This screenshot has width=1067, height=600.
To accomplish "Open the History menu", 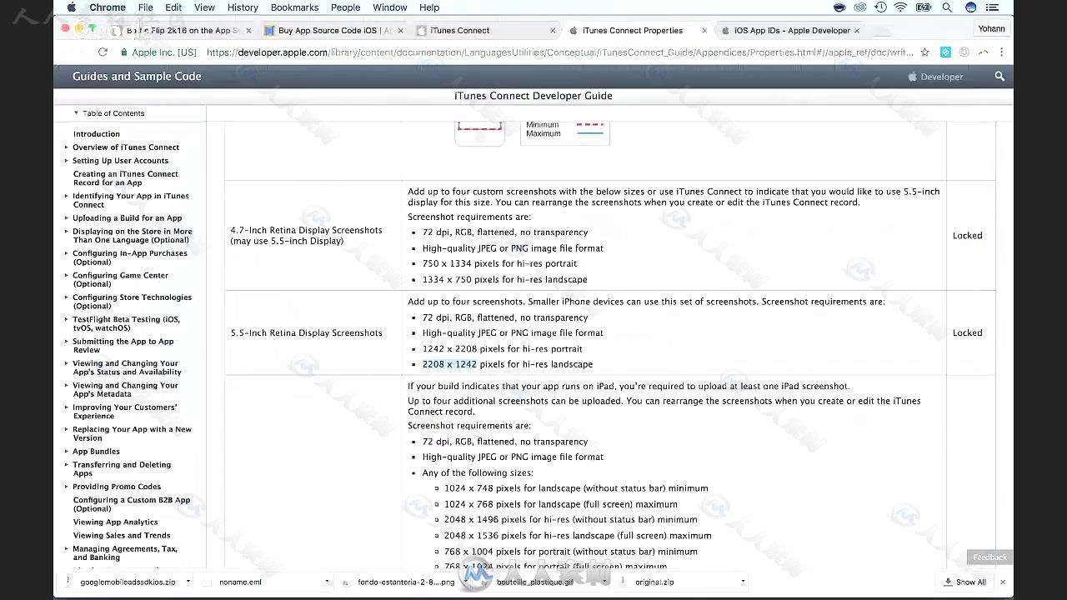I will 243,7.
